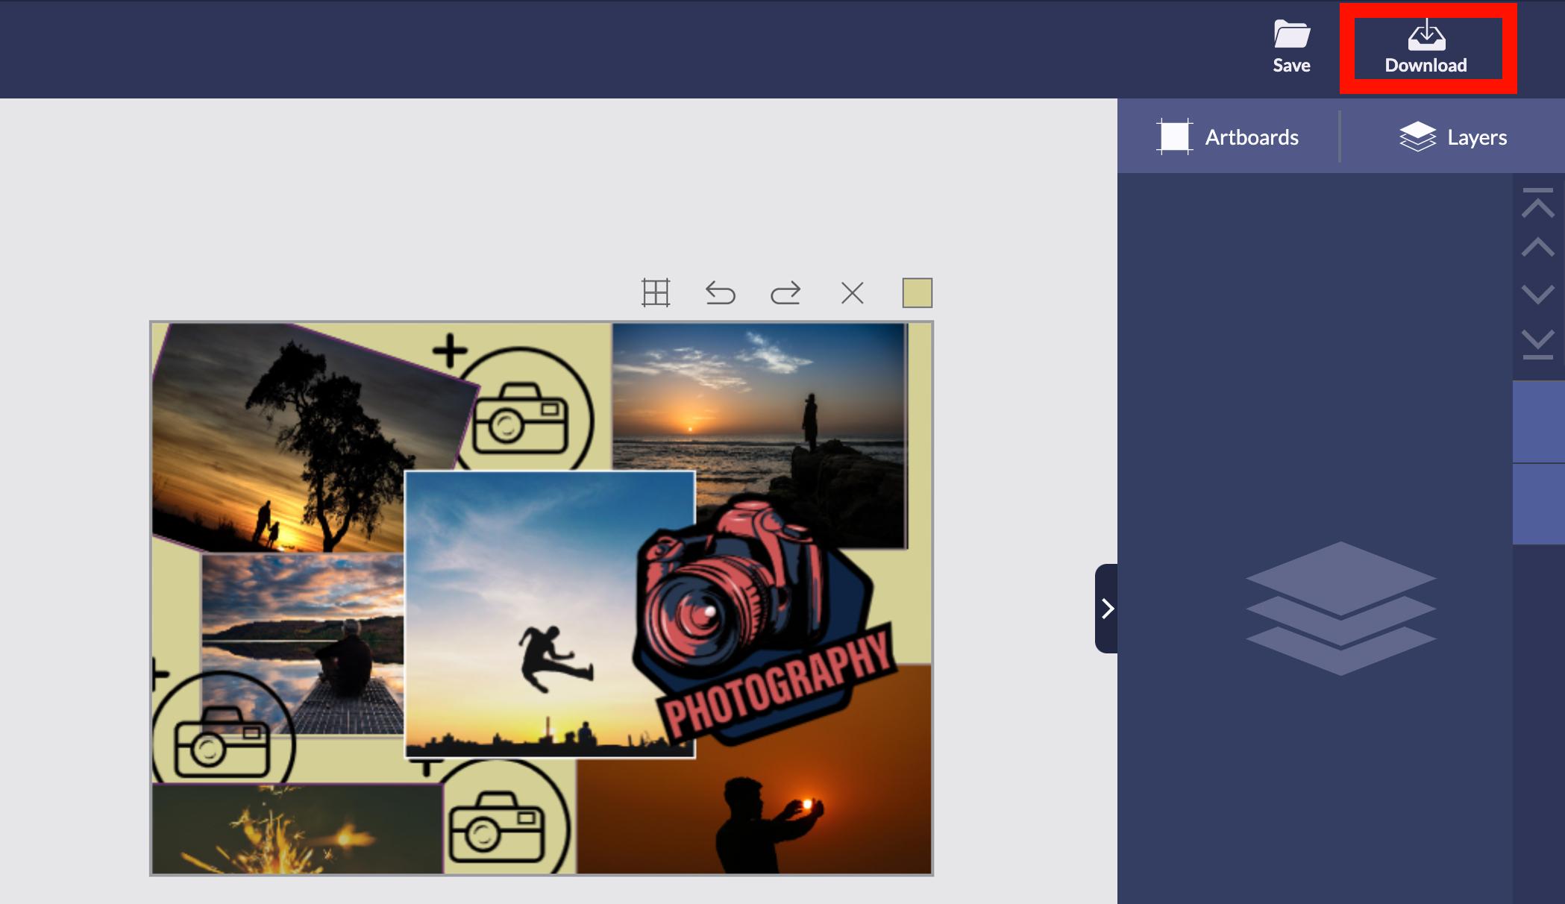The image size is (1565, 904).
Task: Click the grid/crop overlay icon
Action: (656, 292)
